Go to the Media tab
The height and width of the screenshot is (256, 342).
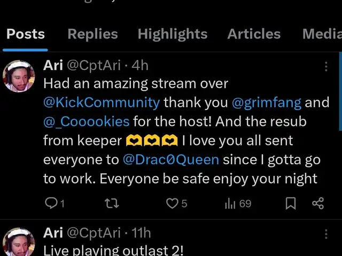click(321, 34)
